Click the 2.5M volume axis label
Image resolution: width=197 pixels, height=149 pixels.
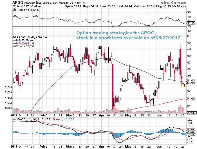point(8,87)
